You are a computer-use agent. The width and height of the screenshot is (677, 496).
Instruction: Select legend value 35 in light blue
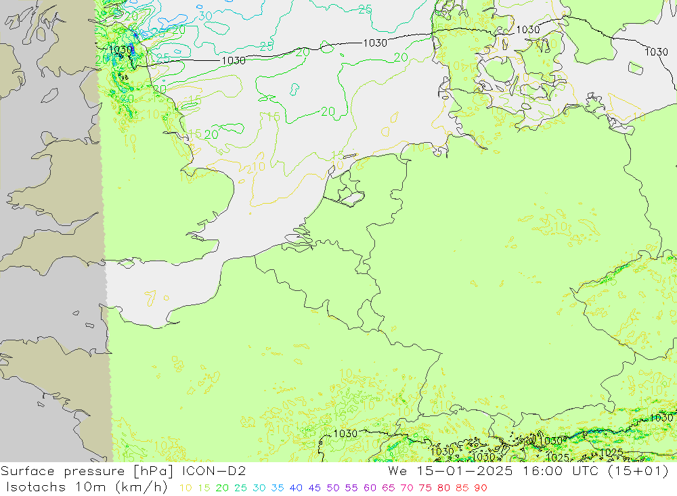tap(278, 488)
